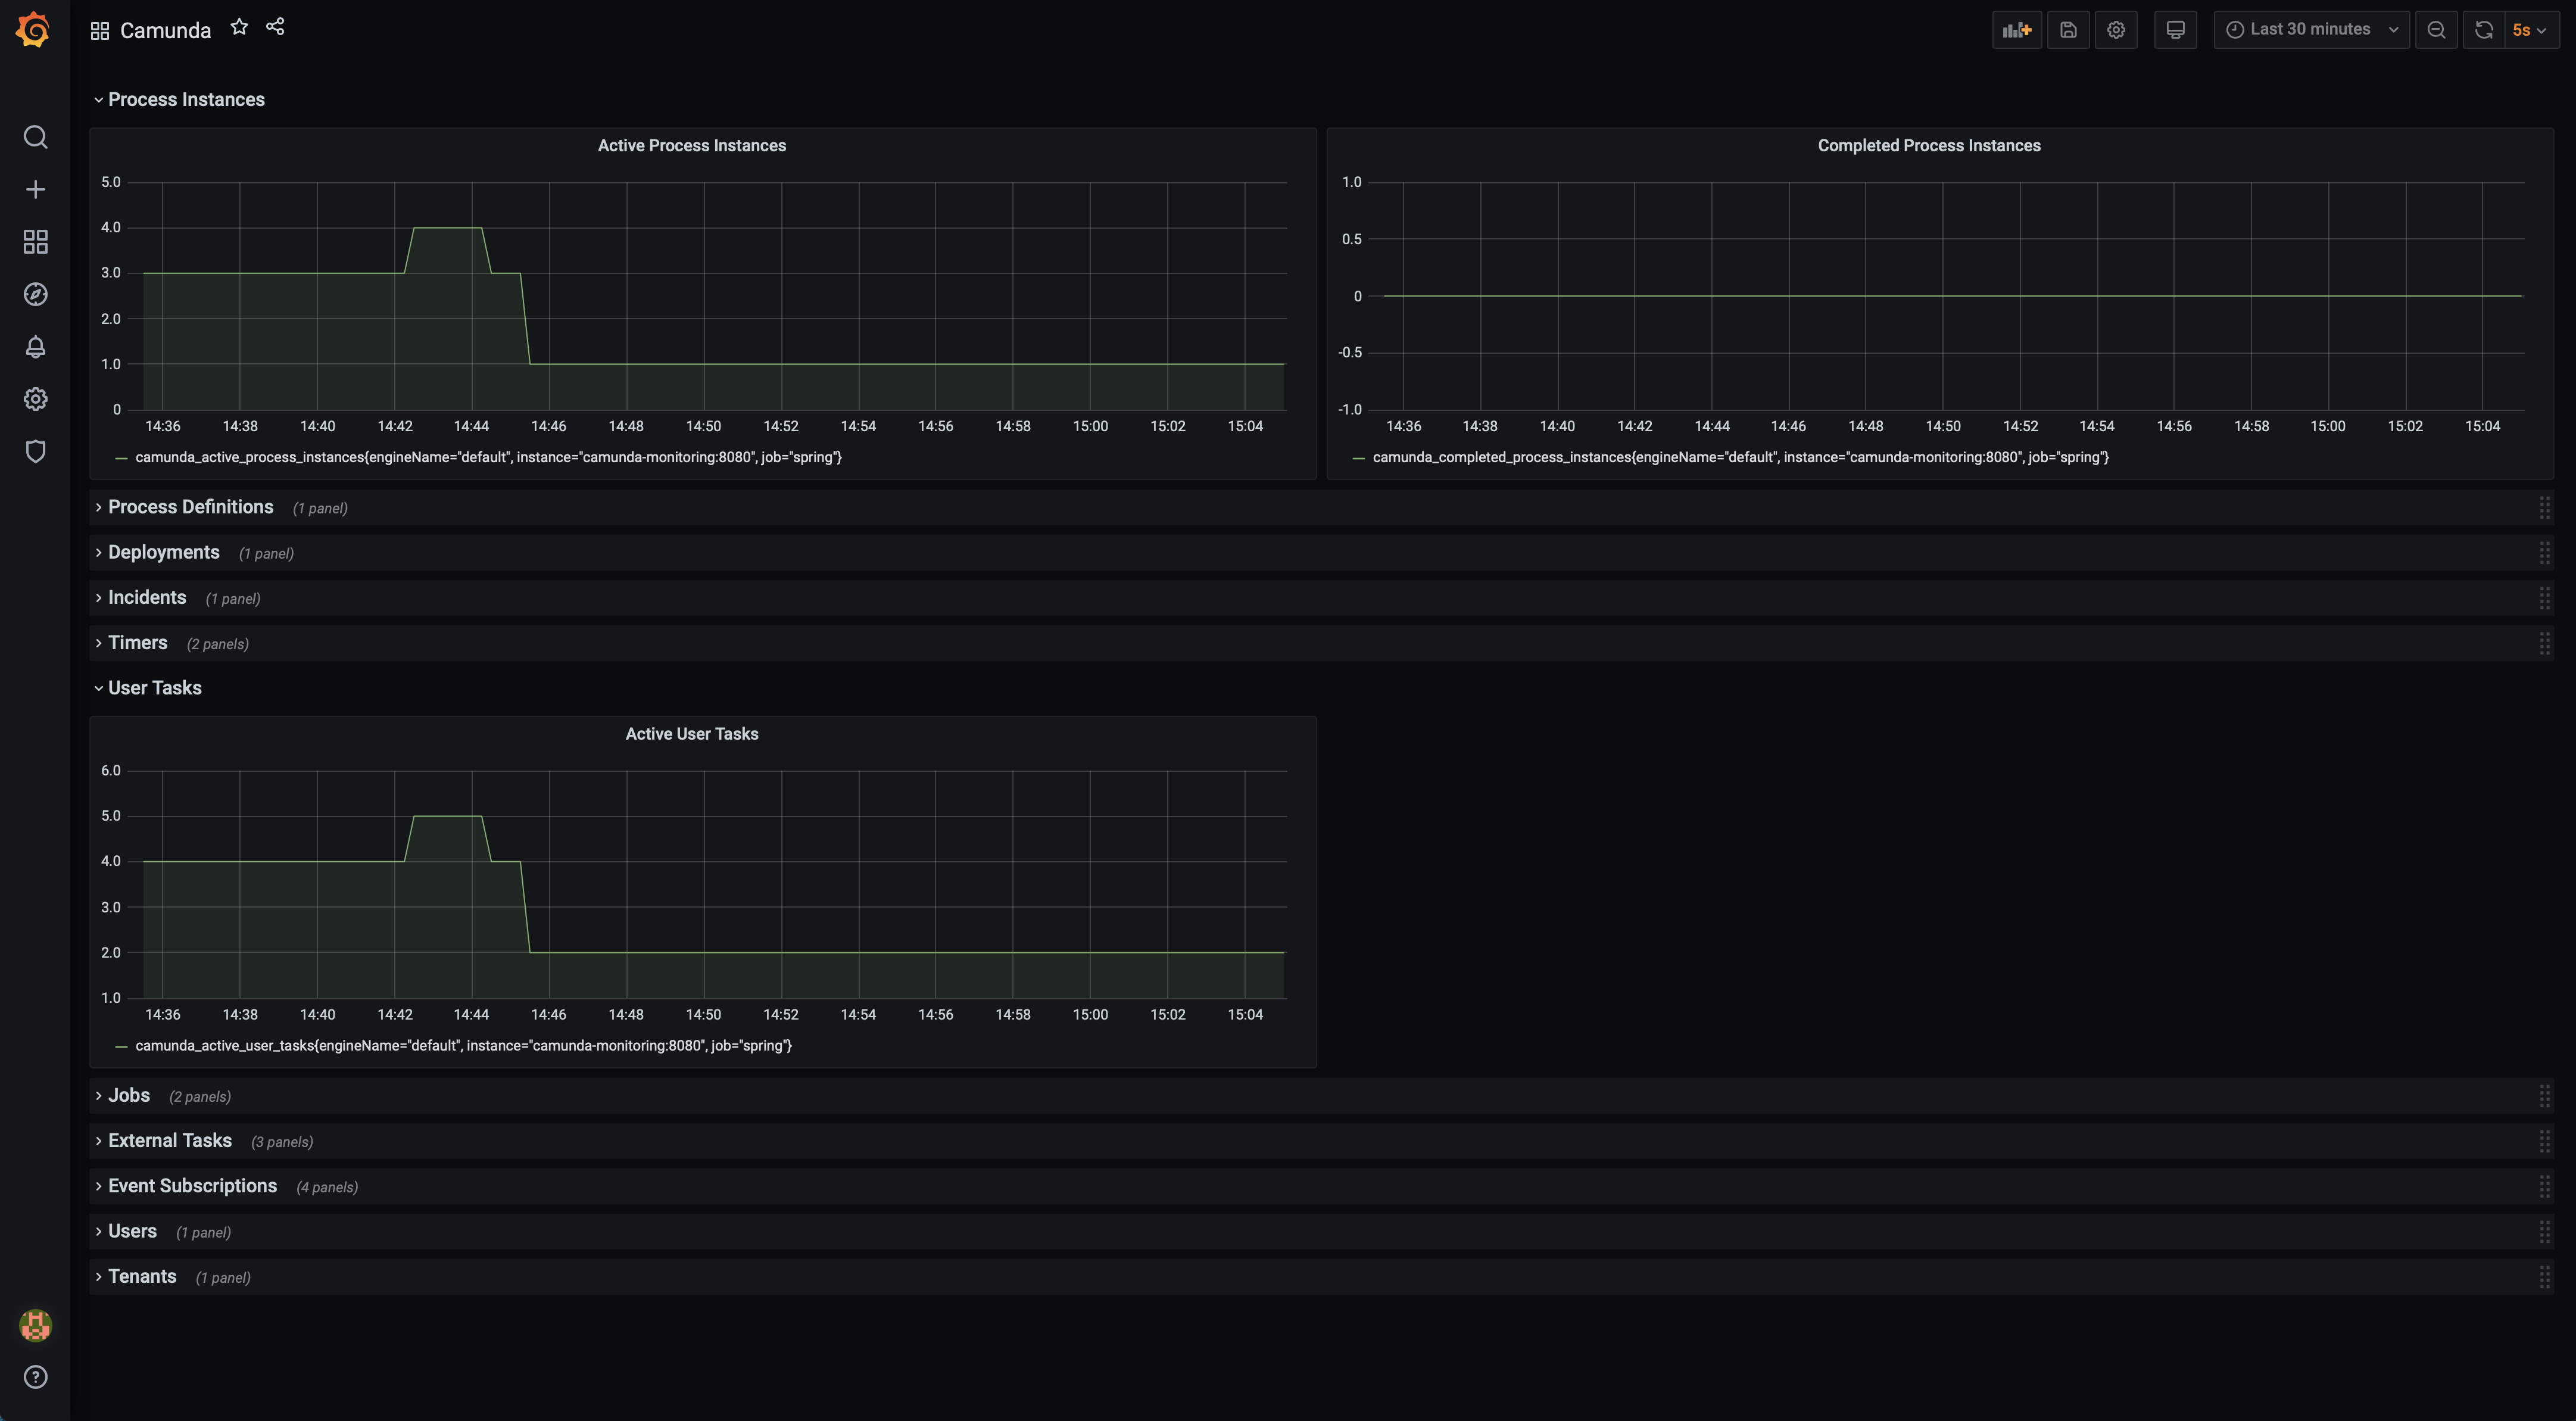Image resolution: width=2576 pixels, height=1421 pixels.
Task: Click the Create plus icon in sidebar
Action: (x=35, y=189)
